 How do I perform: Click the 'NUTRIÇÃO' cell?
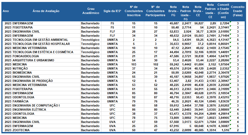click(x=20, y=68)
